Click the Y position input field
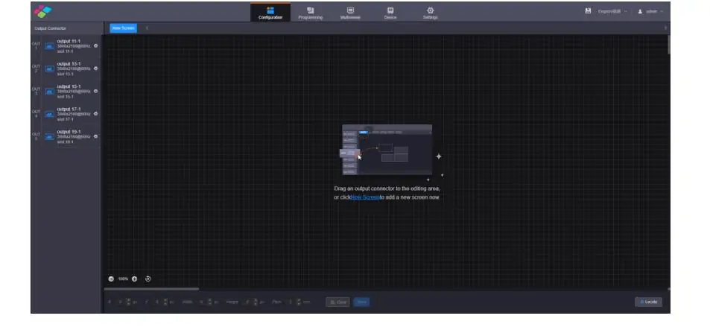The width and height of the screenshot is (710, 330). coord(159,302)
